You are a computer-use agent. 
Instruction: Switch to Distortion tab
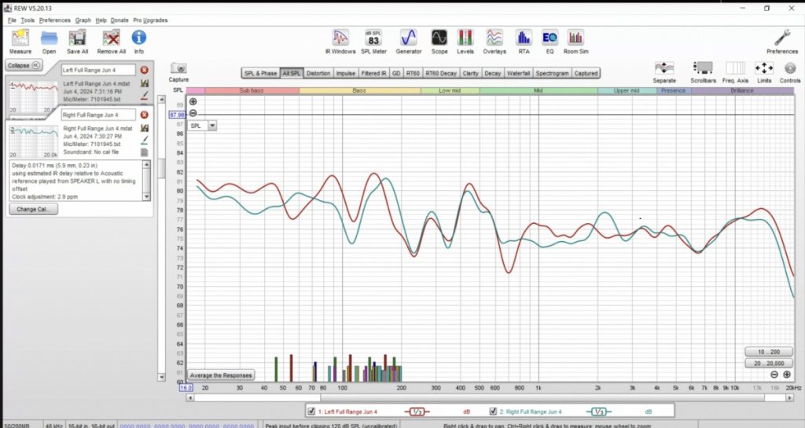[x=318, y=73]
